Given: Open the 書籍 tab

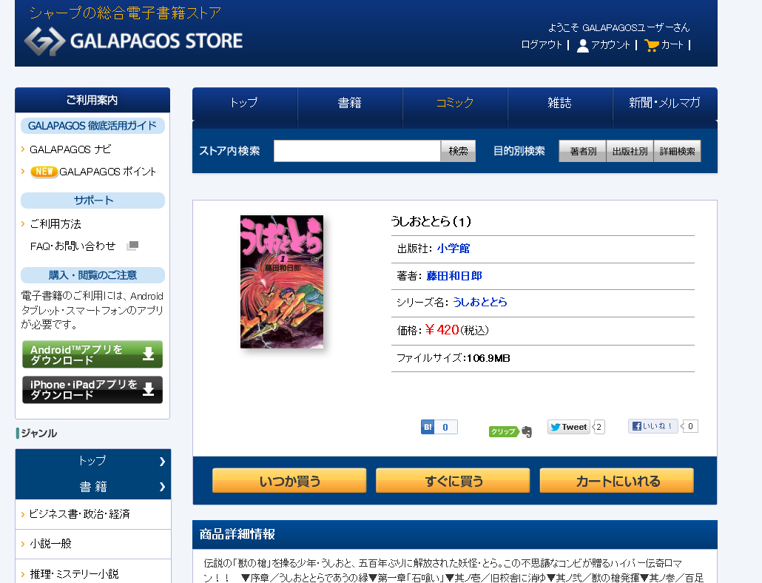Looking at the screenshot, I should click(350, 103).
